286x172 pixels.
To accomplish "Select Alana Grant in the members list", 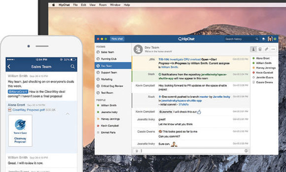I will coord(263,58).
